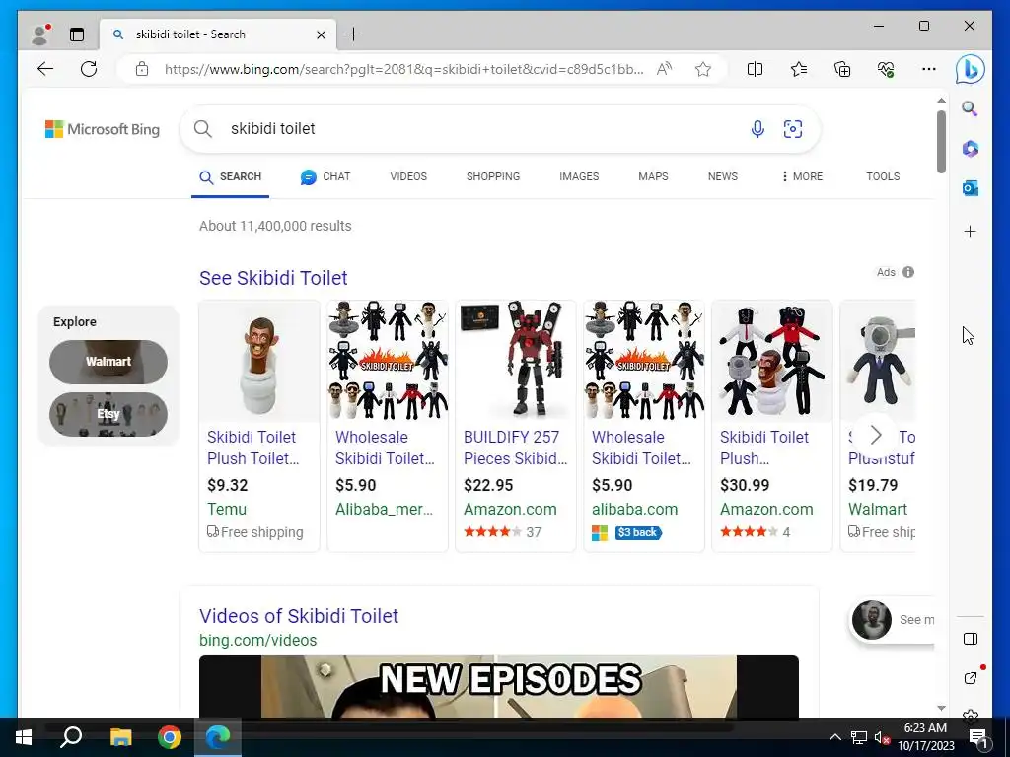Show Ads info icon details
1010x757 pixels.
click(x=908, y=272)
